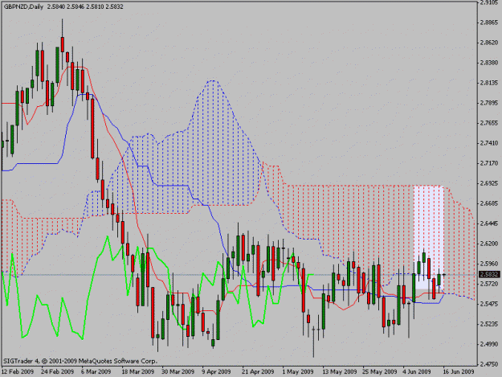This screenshot has width=502, height=377.
Task: Click the 2.7655 price axis label
Action: [x=489, y=123]
